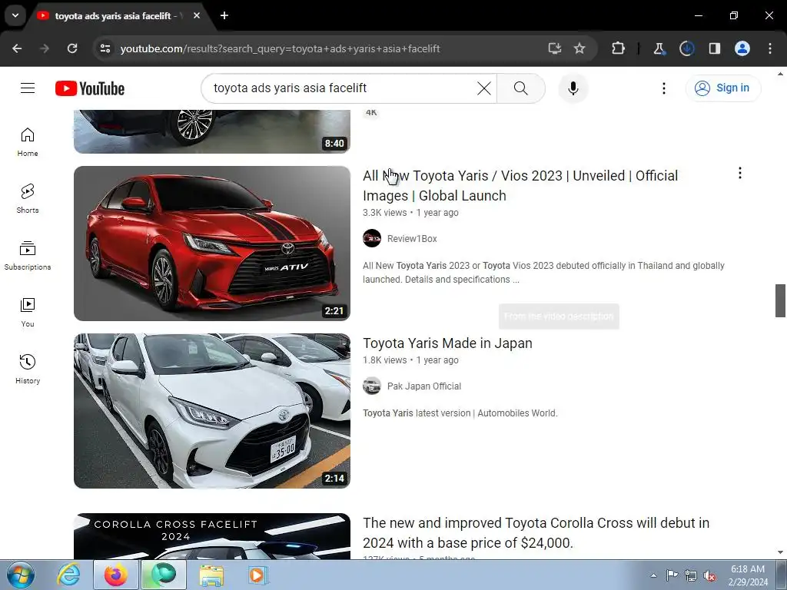Open a new browser tab
Viewport: 787px width, 590px height.
(x=224, y=15)
